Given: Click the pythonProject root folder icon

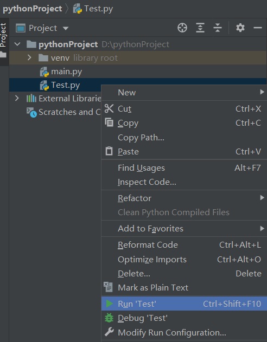Looking at the screenshot, I should [31, 44].
